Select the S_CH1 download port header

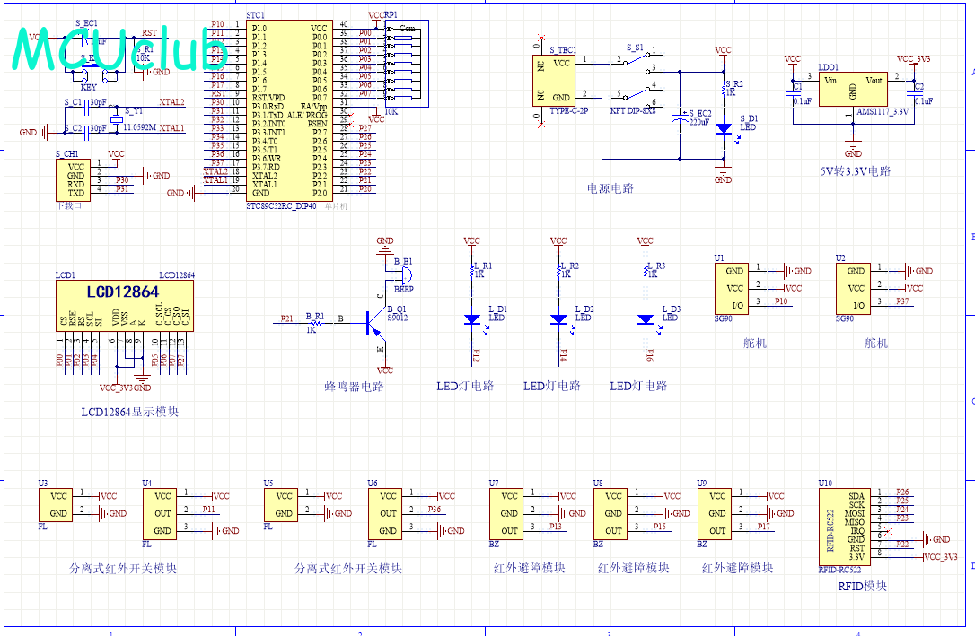(76, 179)
